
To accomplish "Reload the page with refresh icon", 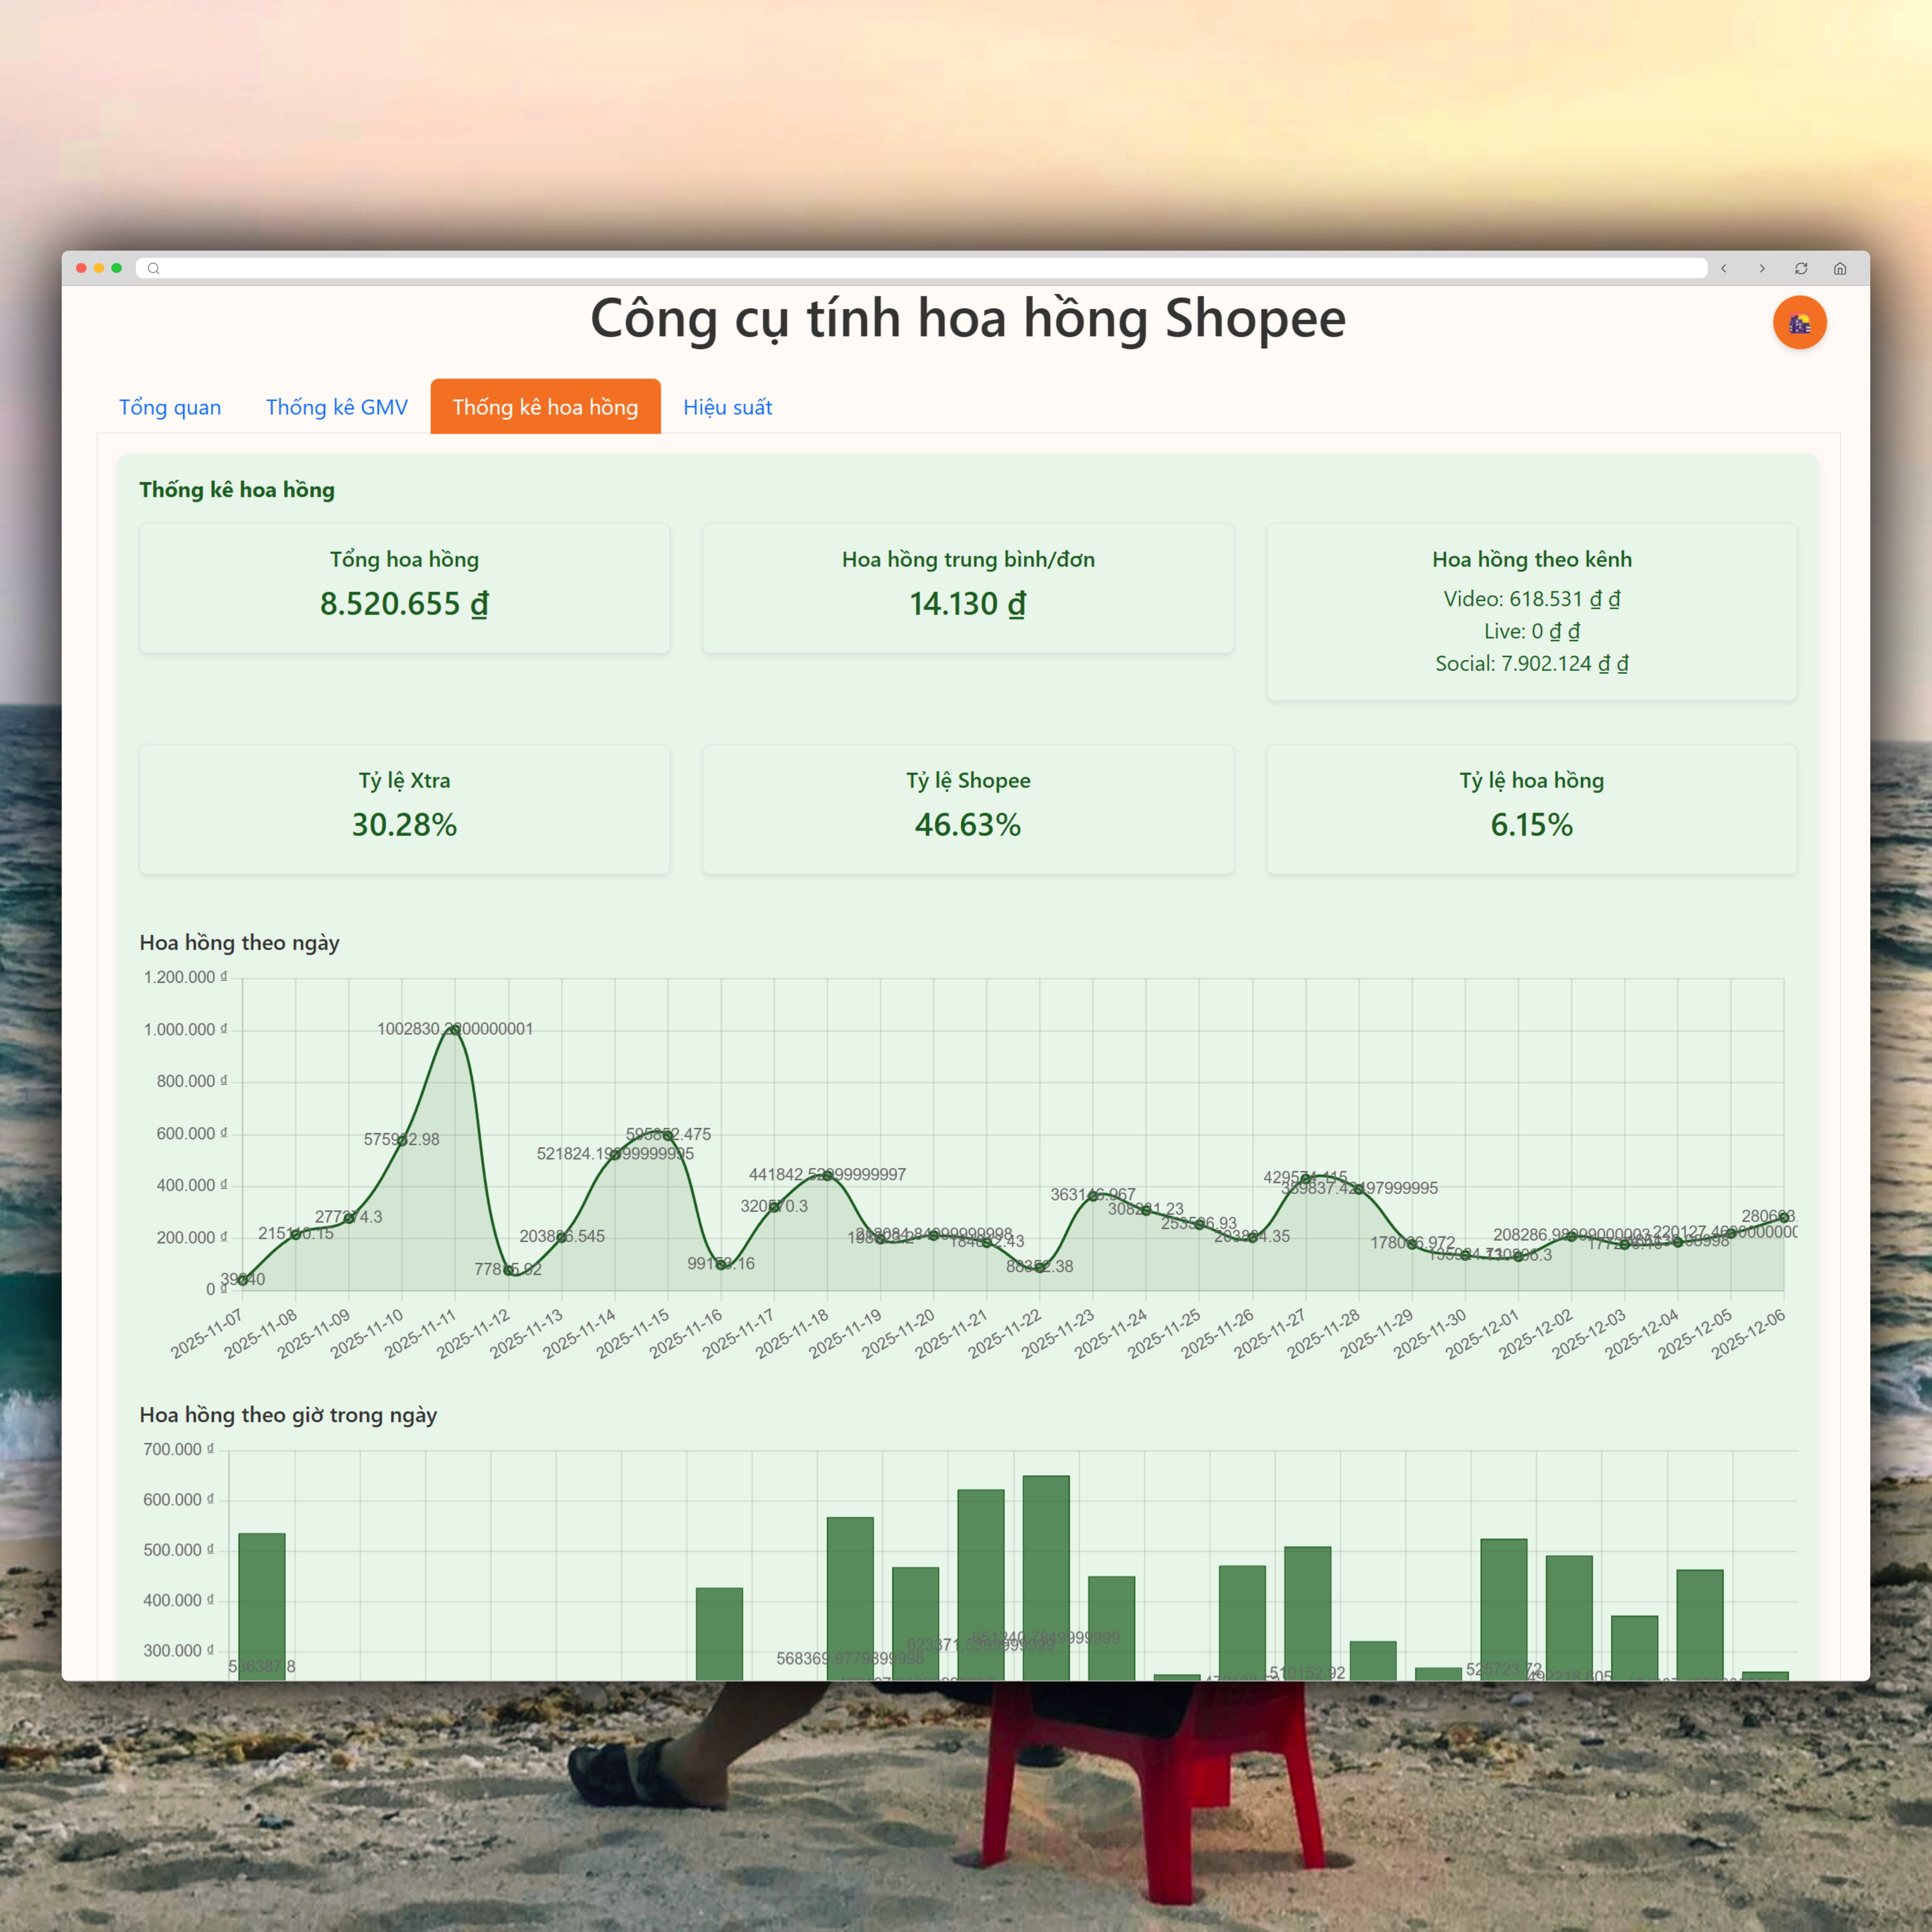I will point(1801,268).
